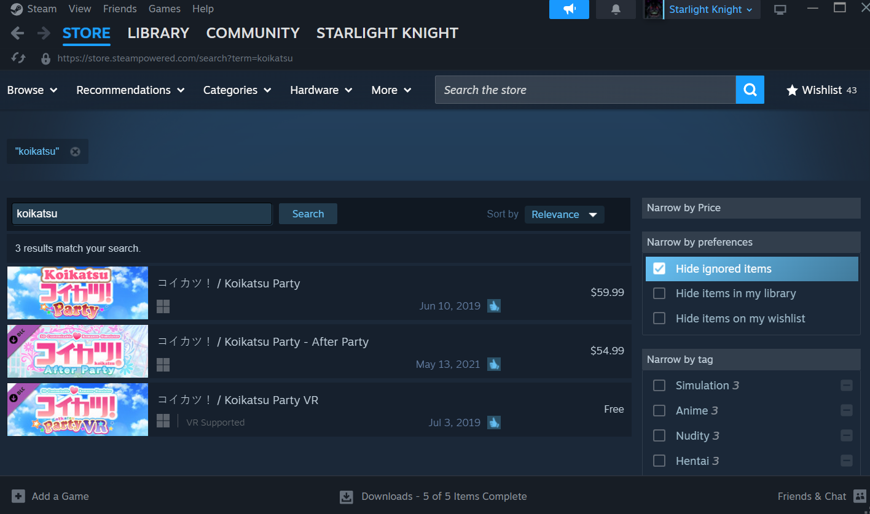This screenshot has width=870, height=514.
Task: Click the lock icon beside the URL
Action: (x=45, y=59)
